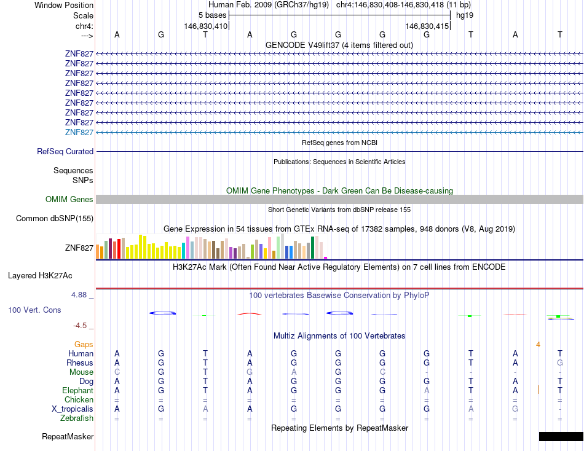This screenshot has width=584, height=451.
Task: Click the chr4:146,830,408-146,830,418 position text
Action: click(x=390, y=5)
